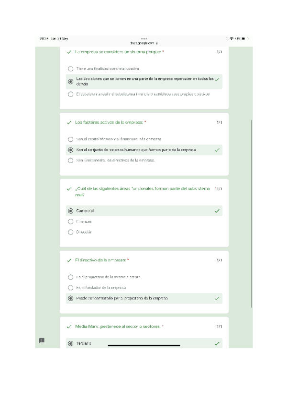The image size is (287, 406).
Task: Choose 'Son únicamente, los directivos' option
Action: [71, 160]
